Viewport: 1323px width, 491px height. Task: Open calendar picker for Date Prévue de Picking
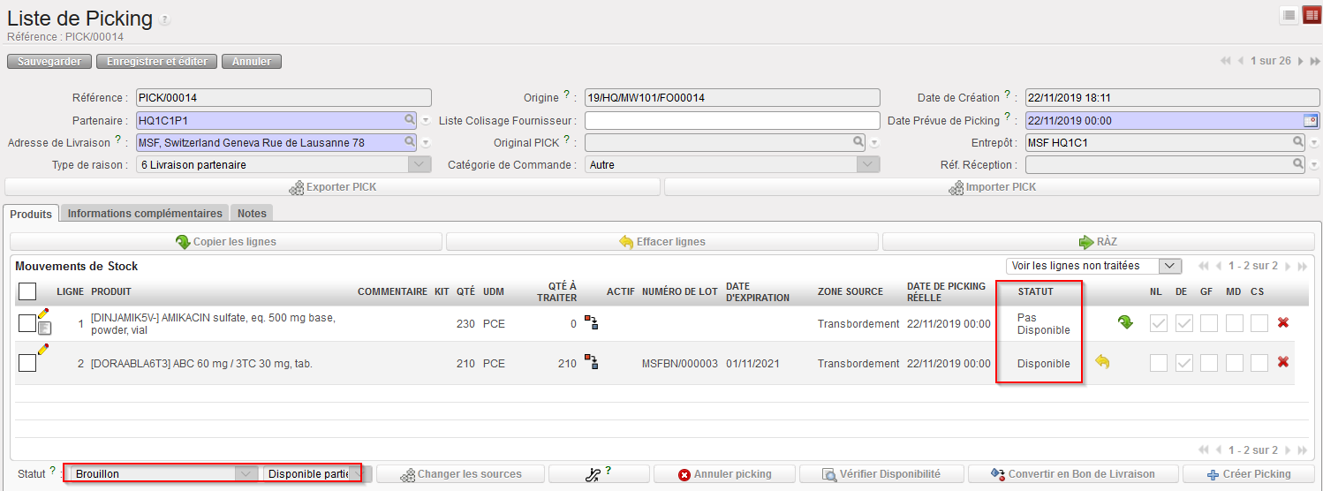point(1311,120)
